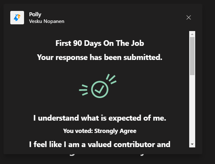Viewport: 215px width, 164px height.
Task: Click the burst lines left of the checkmark
Action: pyautogui.click(x=83, y=90)
